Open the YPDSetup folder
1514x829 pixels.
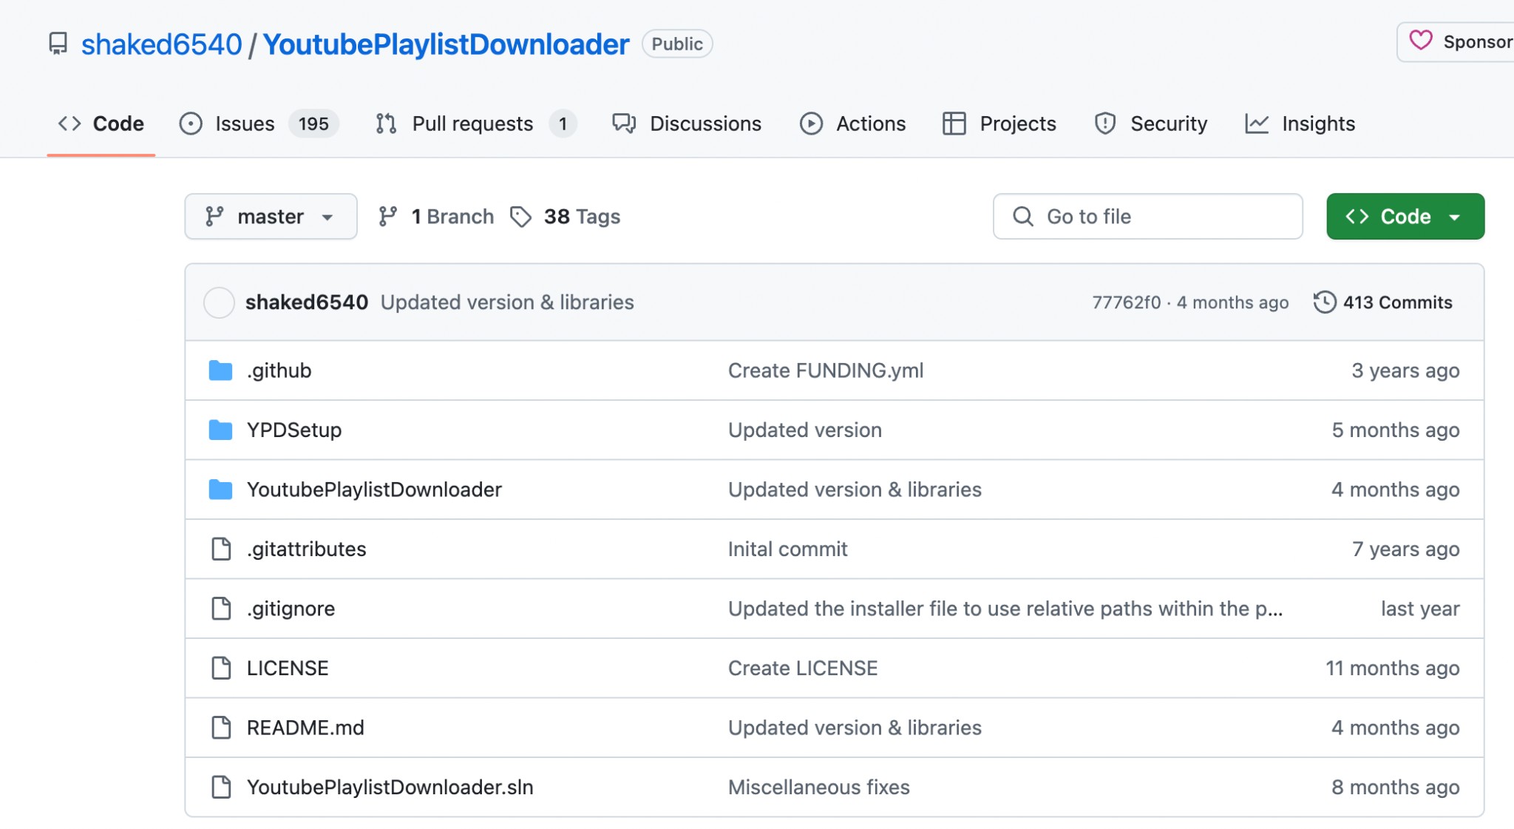click(294, 430)
